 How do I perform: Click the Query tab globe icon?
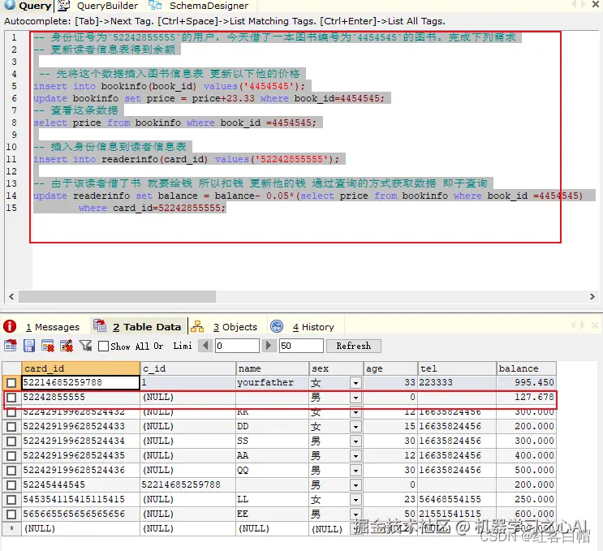click(x=9, y=5)
